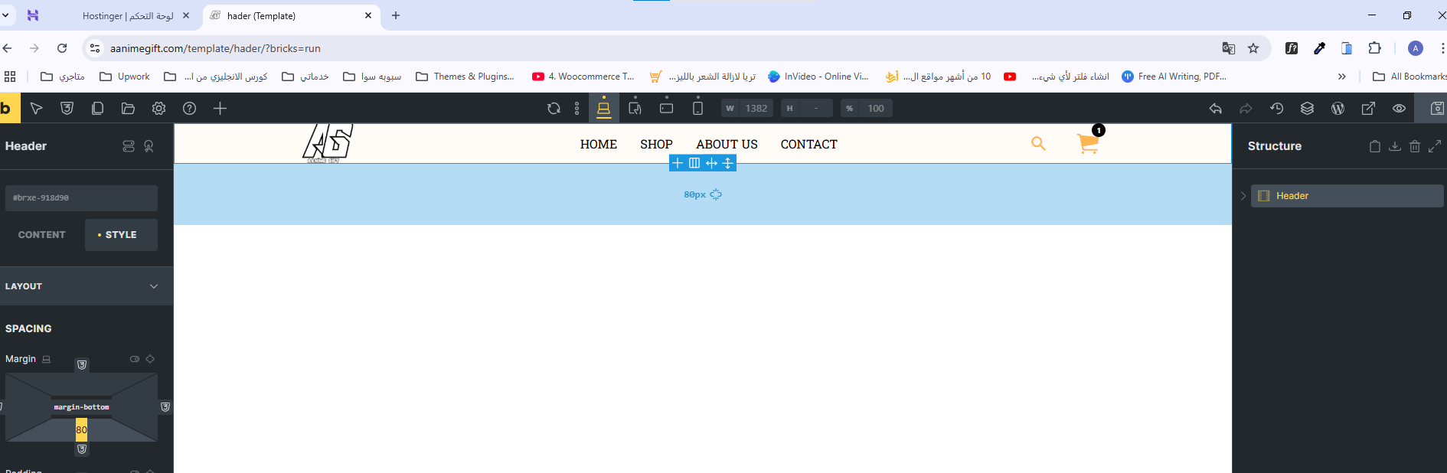Switch to desktop breakpoint
Screen dimensions: 1447x473
(x=603, y=108)
